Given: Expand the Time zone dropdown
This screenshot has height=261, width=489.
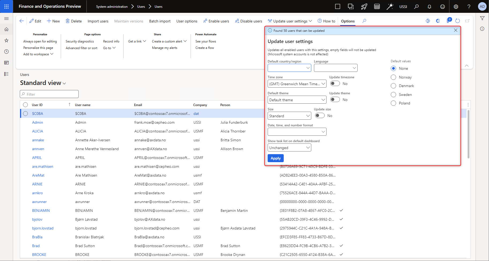Looking at the screenshot, I should coord(323,84).
